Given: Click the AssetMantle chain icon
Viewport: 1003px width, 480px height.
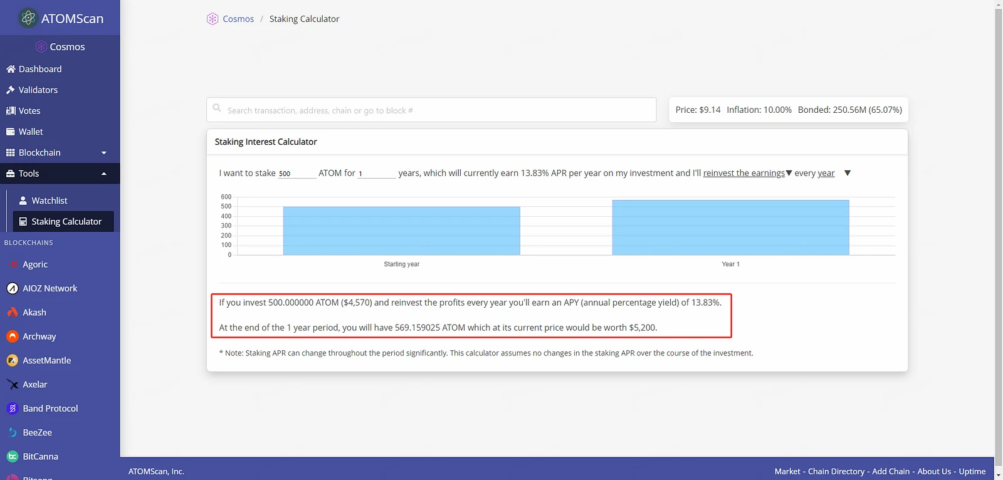Looking at the screenshot, I should (12, 360).
